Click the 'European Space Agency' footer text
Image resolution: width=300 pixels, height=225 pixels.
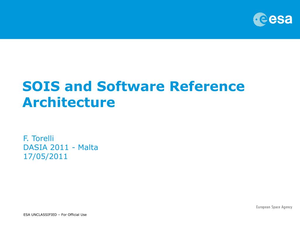coord(274,207)
